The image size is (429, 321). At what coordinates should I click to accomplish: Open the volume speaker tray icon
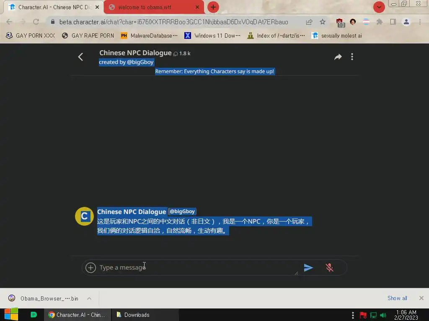(x=383, y=315)
